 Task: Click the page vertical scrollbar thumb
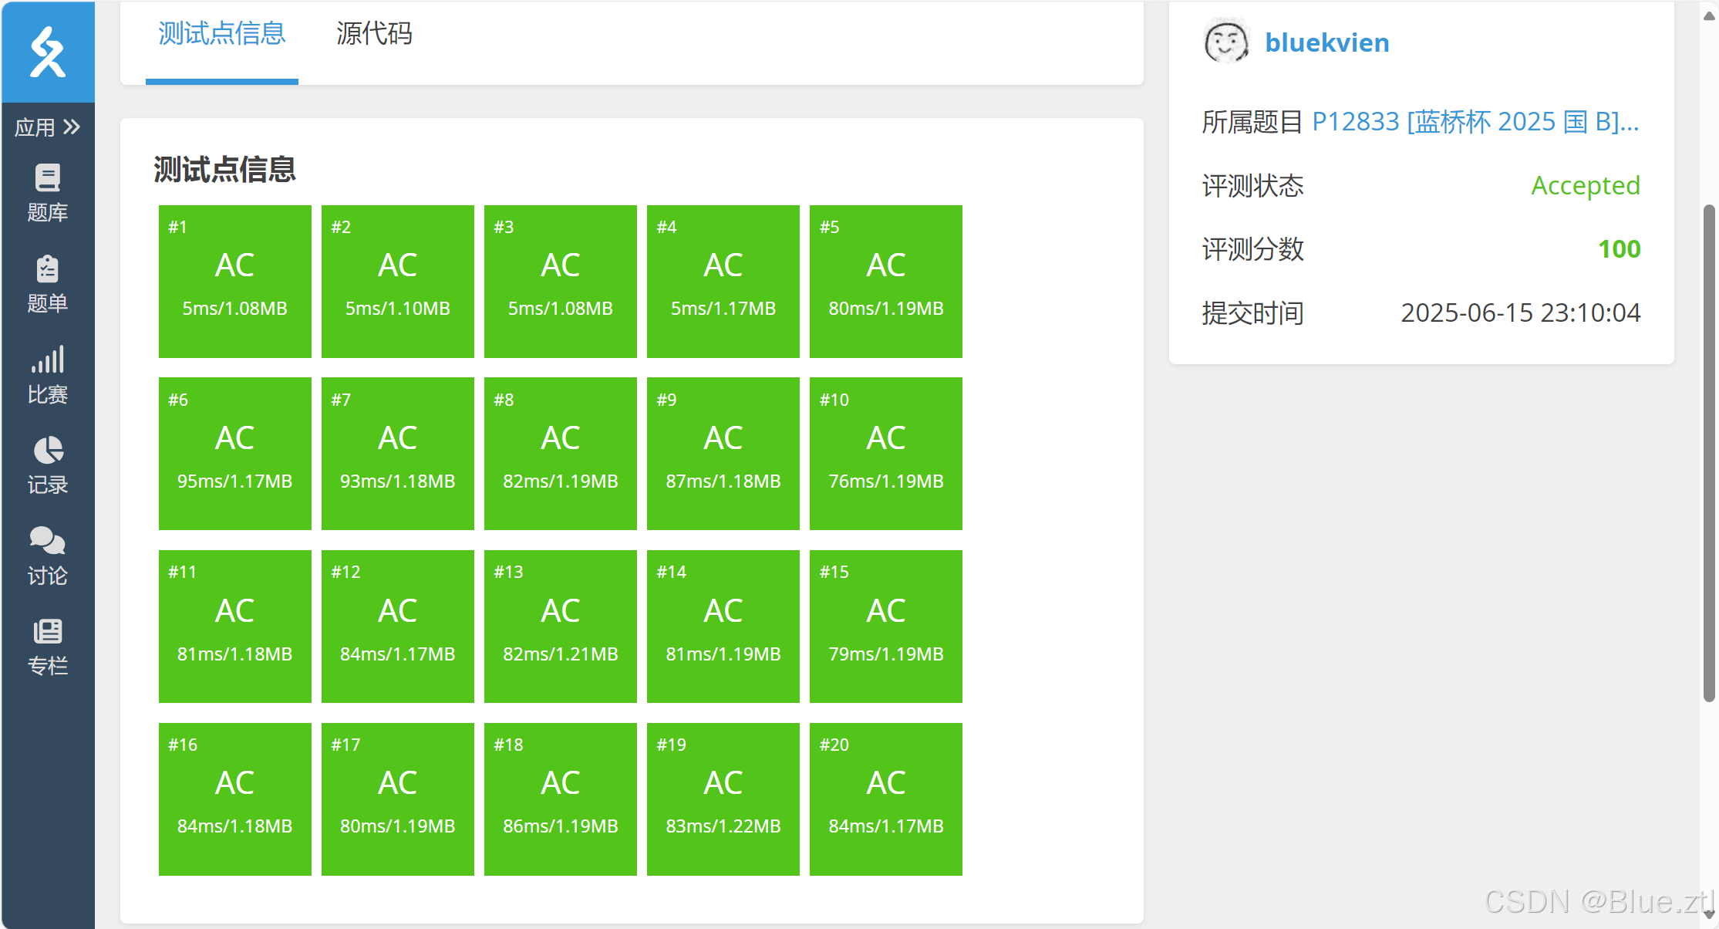point(1709,452)
